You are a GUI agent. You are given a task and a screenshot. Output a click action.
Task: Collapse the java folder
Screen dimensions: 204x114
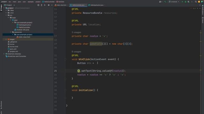coord(11,20)
